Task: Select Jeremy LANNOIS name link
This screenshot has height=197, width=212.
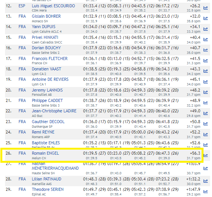Action: coord(47,90)
